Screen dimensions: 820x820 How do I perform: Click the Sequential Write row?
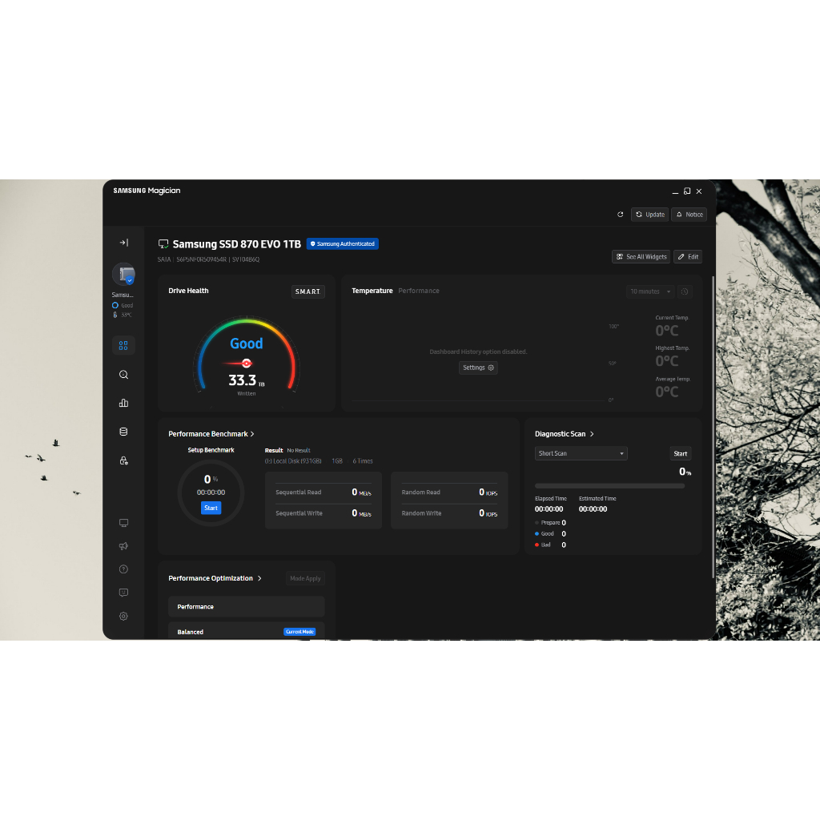click(324, 513)
